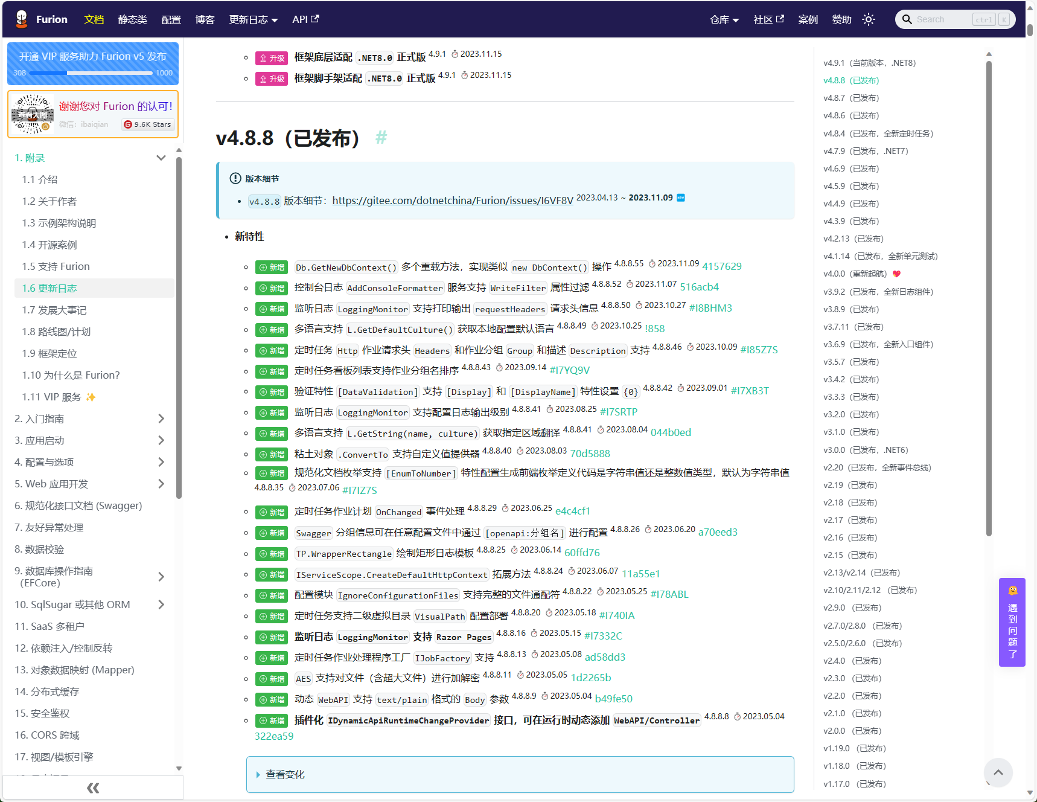Screen dimensions: 1037x802
Task: Select 1.6 更新日志 in sidebar
Action: tap(94, 288)
